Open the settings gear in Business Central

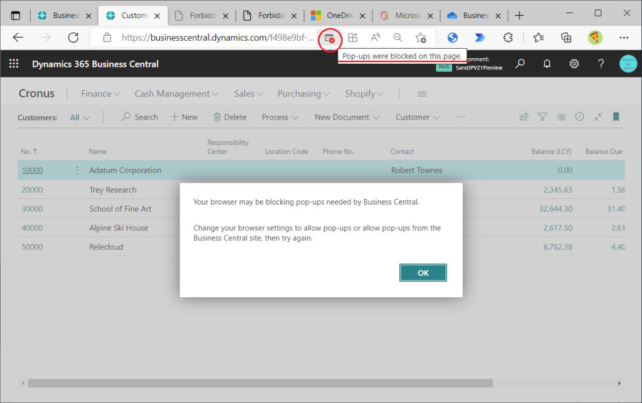(x=574, y=64)
